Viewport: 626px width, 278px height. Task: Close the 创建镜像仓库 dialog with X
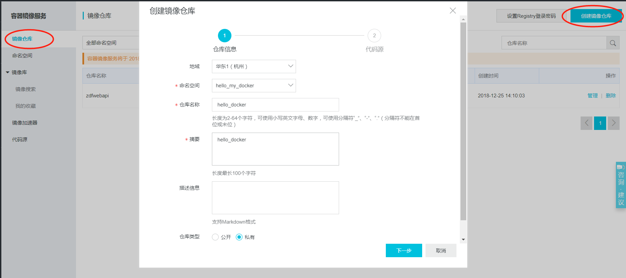point(453,11)
